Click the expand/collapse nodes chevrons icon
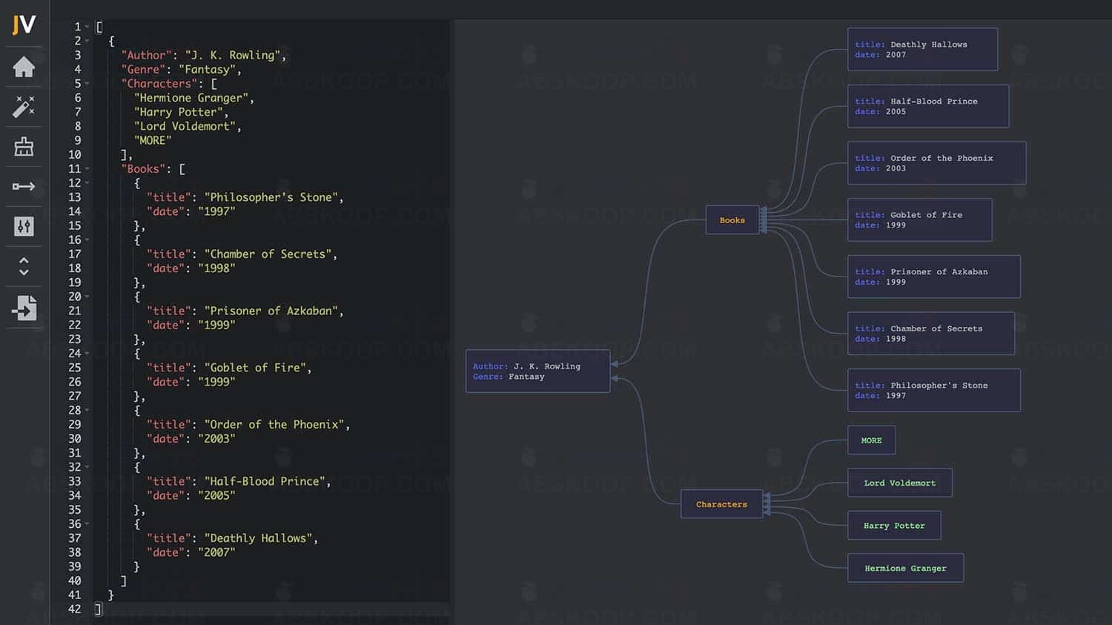This screenshot has height=625, width=1112. (x=24, y=266)
